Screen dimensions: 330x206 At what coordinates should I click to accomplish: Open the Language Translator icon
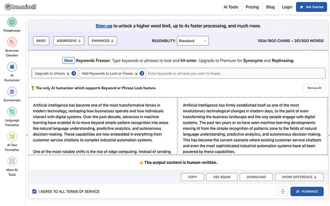click(12, 111)
